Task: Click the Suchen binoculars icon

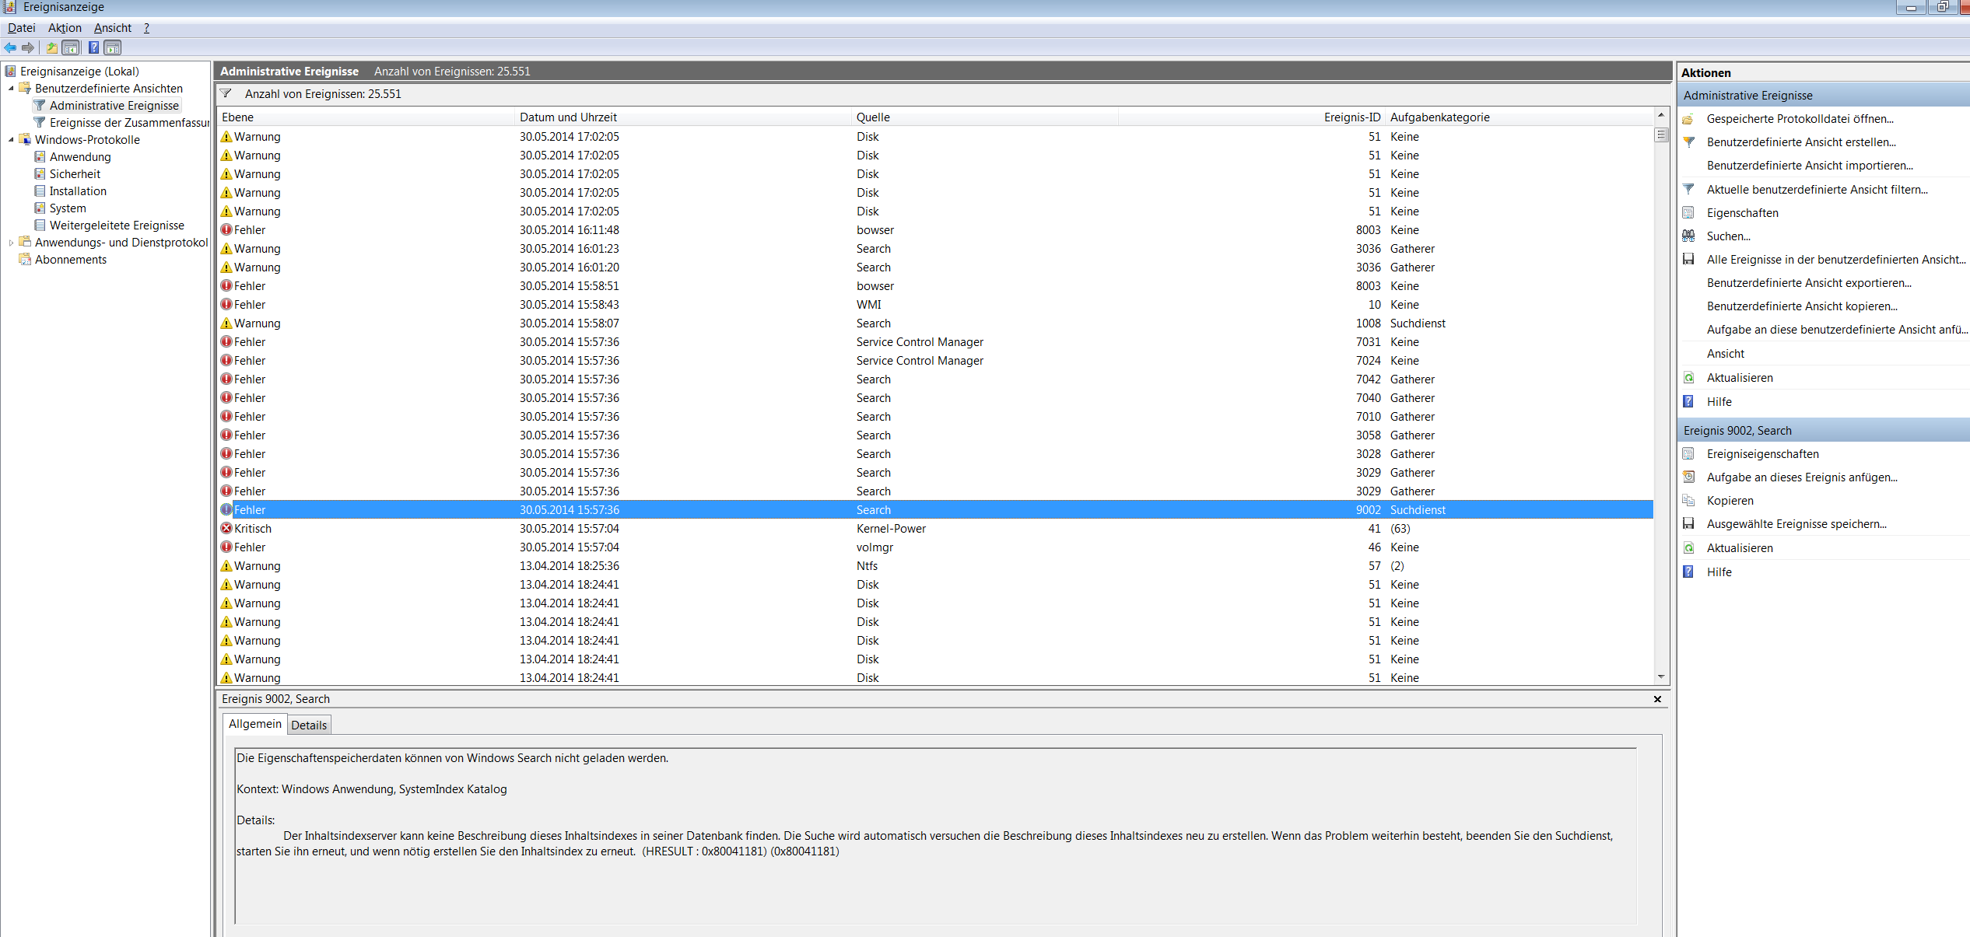Action: 1688,236
